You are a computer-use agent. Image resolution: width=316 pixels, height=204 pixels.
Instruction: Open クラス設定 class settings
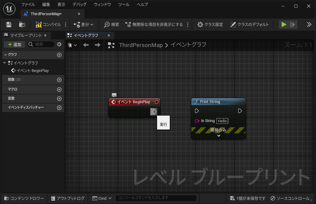tap(210, 25)
